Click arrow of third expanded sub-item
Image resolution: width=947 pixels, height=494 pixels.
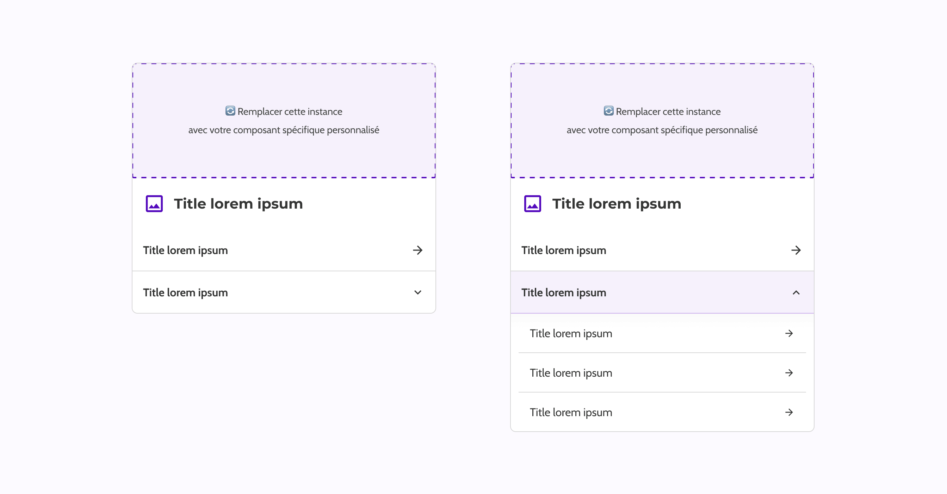[789, 412]
